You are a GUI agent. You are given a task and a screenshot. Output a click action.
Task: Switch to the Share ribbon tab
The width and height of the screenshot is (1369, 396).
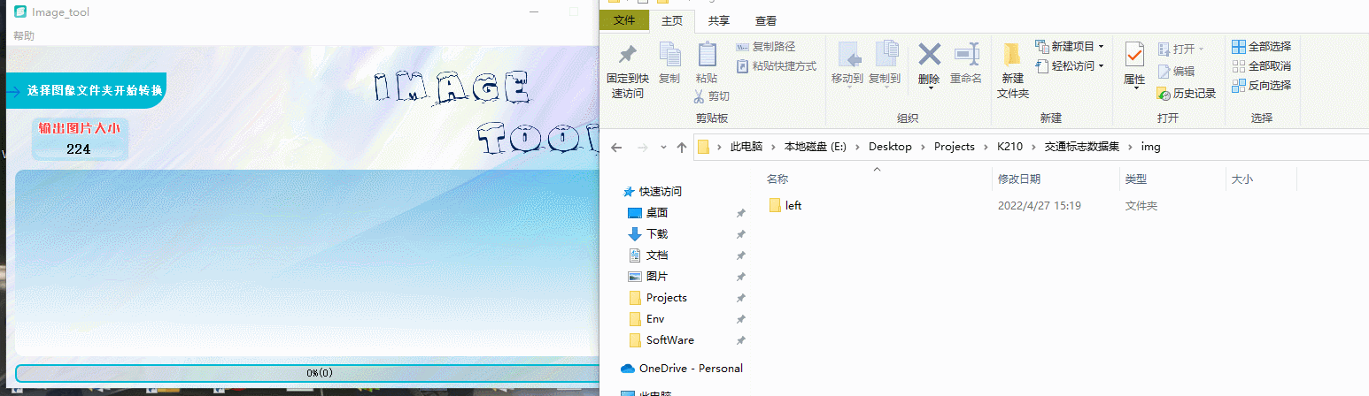pos(718,21)
